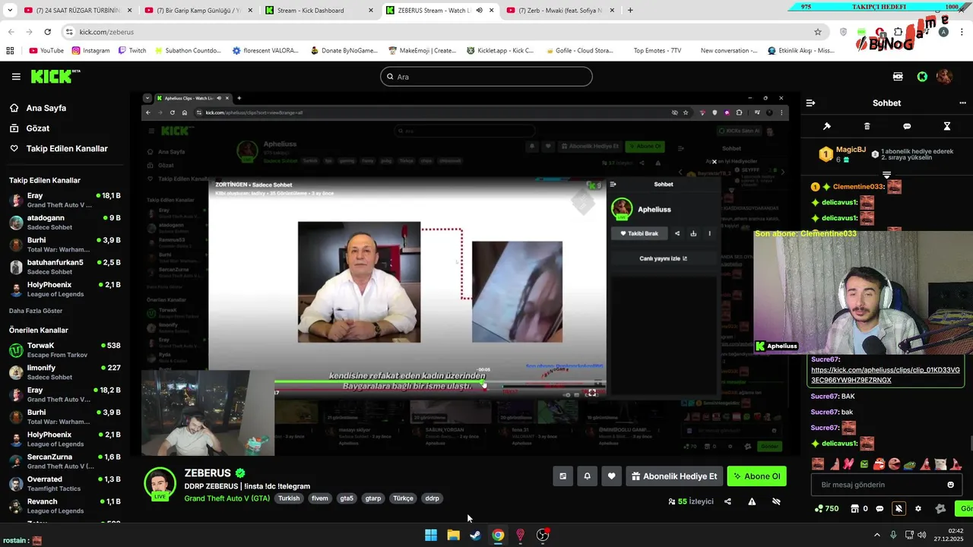Screen dimensions: 973x547
Task: Open File Explorer from taskbar
Action: [453, 535]
